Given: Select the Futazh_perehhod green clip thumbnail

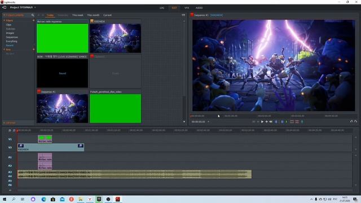Looking at the screenshot, I should (115, 108).
